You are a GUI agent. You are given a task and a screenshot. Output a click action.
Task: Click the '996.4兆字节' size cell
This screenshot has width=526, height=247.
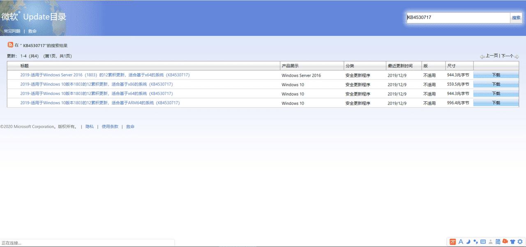click(x=458, y=103)
